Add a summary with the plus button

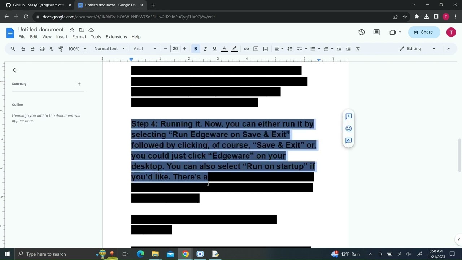(79, 84)
